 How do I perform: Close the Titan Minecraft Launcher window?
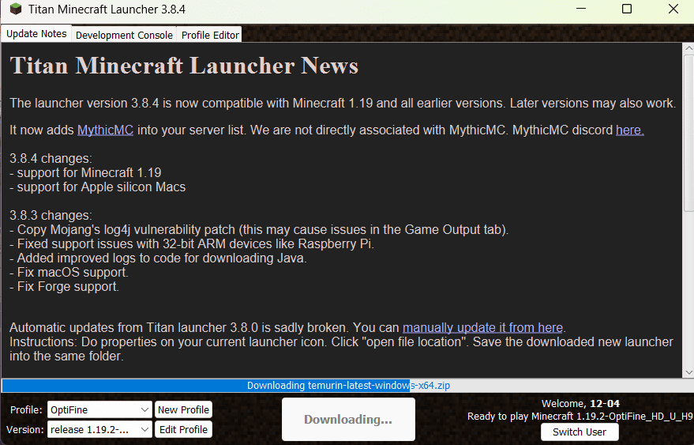[x=673, y=9]
